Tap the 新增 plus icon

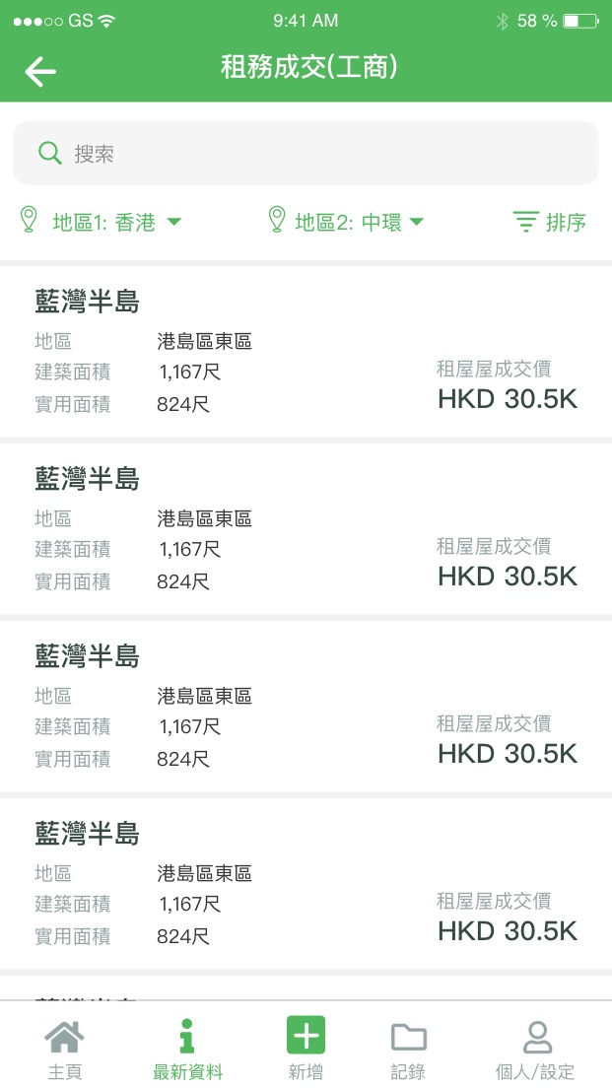coord(306,1036)
